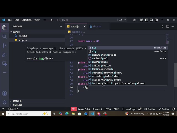Close the script.js tab
Image resolution: width=177 pixels, height=133 pixels.
85,27
